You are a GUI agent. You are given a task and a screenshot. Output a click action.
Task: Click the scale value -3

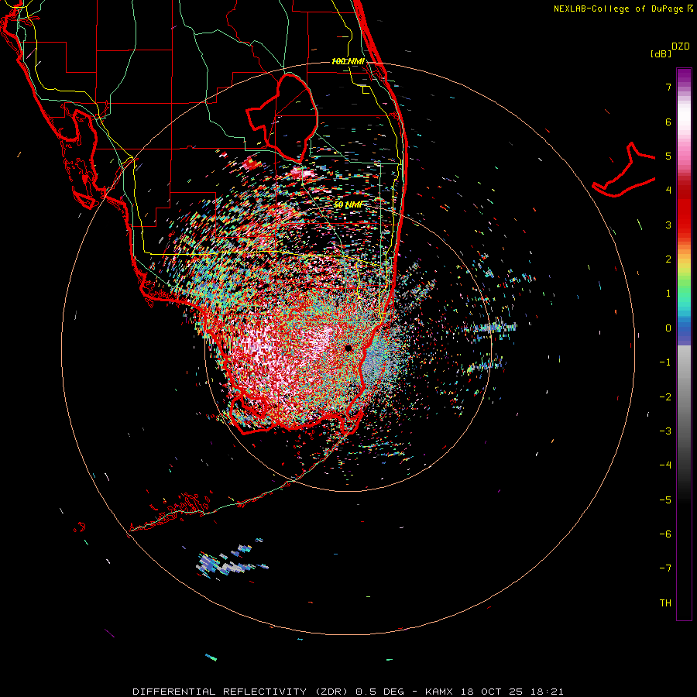(x=665, y=431)
